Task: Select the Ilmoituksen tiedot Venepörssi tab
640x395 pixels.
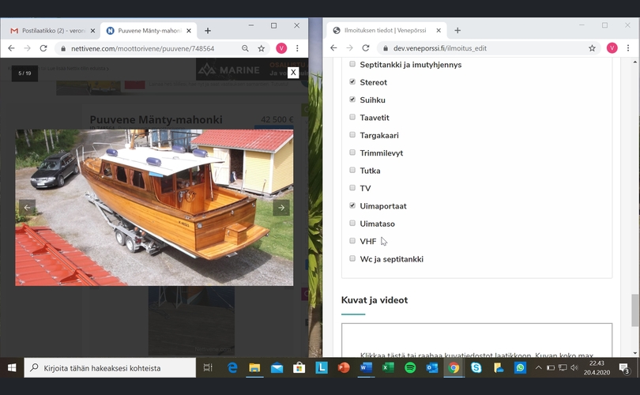Action: coord(386,30)
